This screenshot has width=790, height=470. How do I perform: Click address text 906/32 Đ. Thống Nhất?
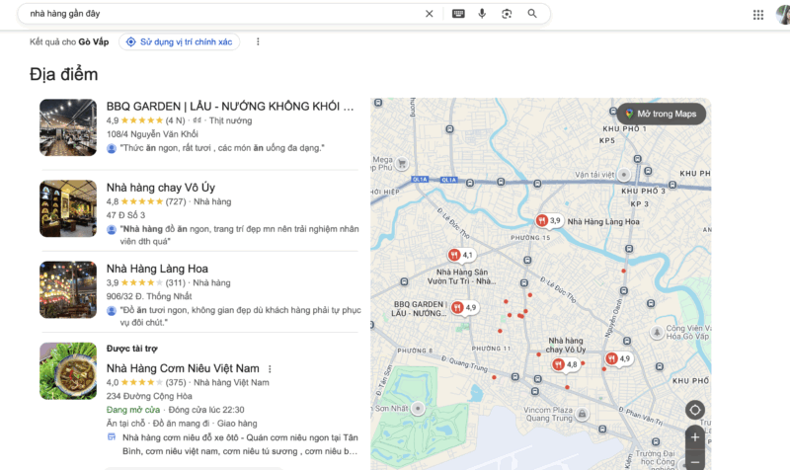click(x=149, y=296)
